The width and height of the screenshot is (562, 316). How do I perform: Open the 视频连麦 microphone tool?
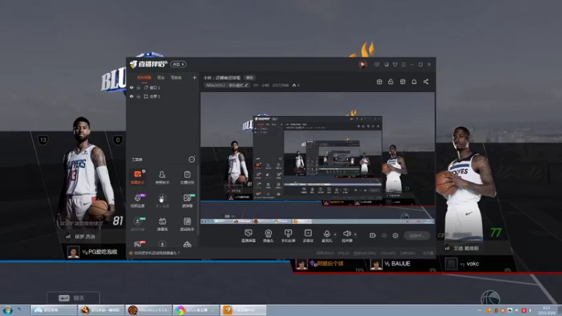[x=138, y=201]
